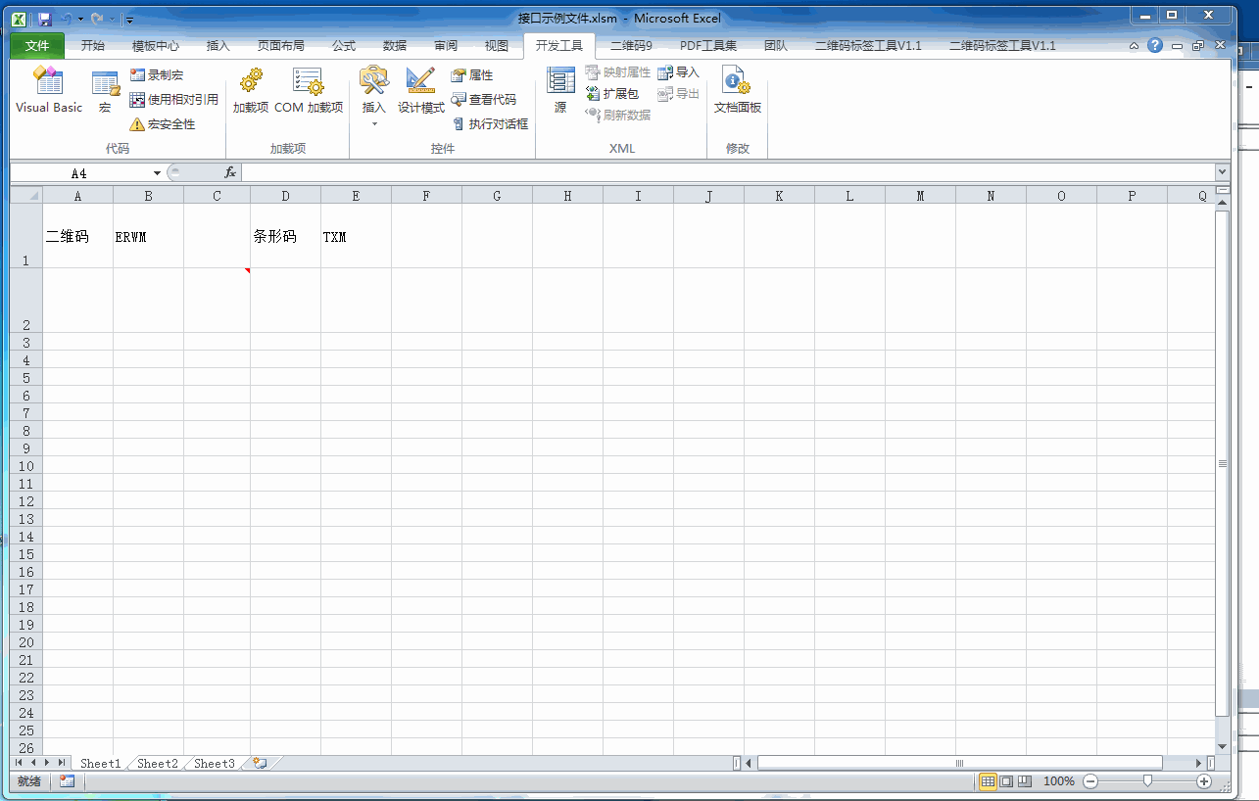Viewport: 1259px width, 801px height.
Task: Switch to the 团队 ribbon tab
Action: click(x=776, y=45)
